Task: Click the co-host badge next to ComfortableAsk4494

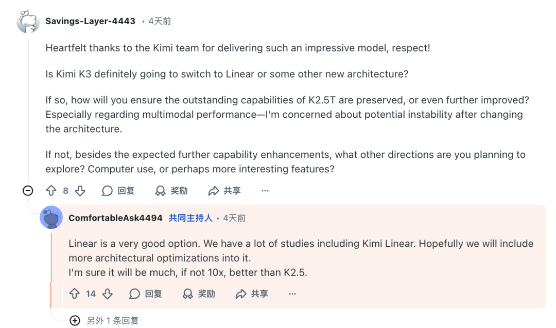Action: point(190,218)
